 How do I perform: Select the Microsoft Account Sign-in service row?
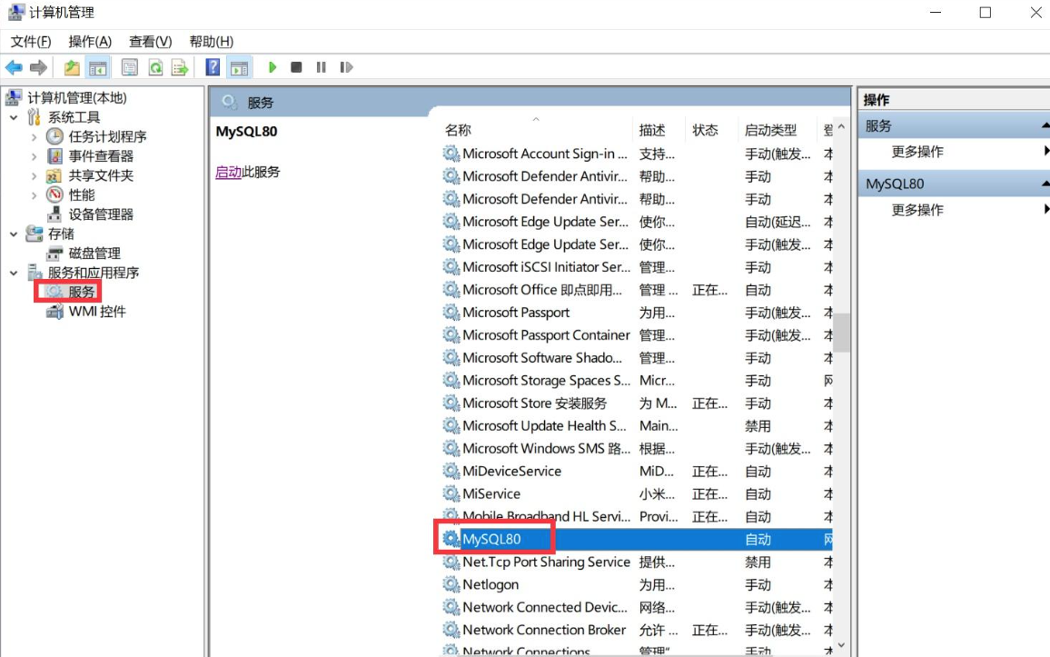tap(636, 154)
